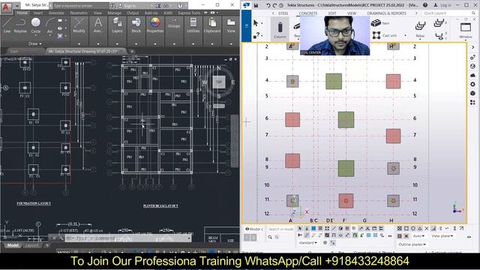Click TOP face of AutoCAD ViewCube

click(x=219, y=82)
